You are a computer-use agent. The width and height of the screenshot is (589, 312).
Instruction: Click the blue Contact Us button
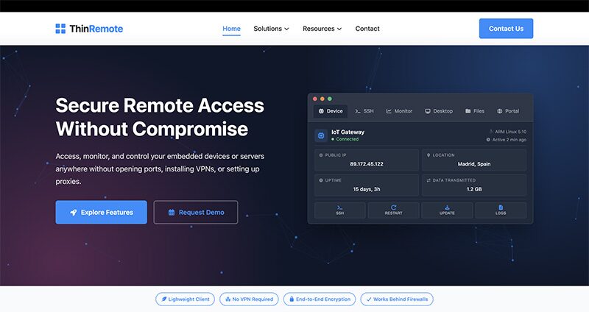tap(506, 29)
